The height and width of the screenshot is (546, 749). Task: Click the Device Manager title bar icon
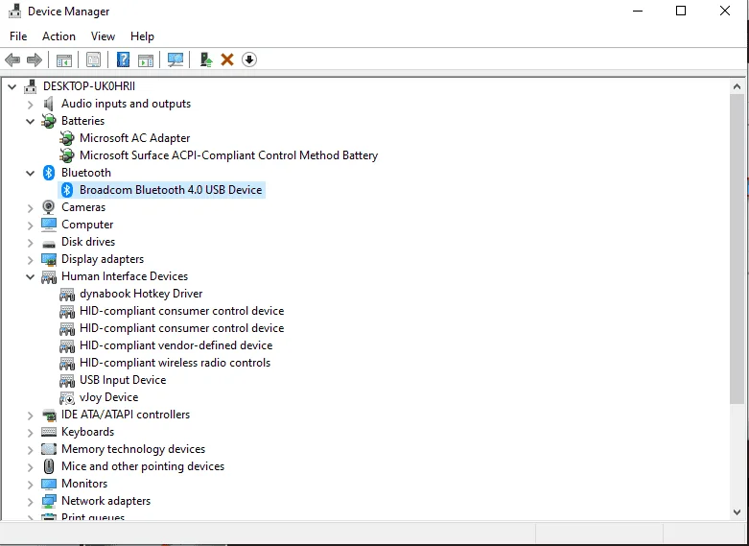click(x=14, y=11)
